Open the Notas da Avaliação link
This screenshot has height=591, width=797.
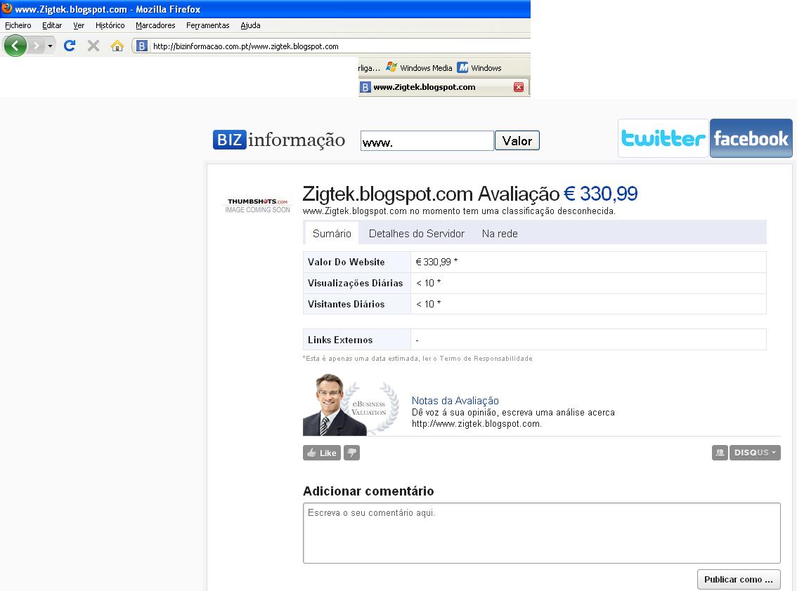pyautogui.click(x=455, y=401)
